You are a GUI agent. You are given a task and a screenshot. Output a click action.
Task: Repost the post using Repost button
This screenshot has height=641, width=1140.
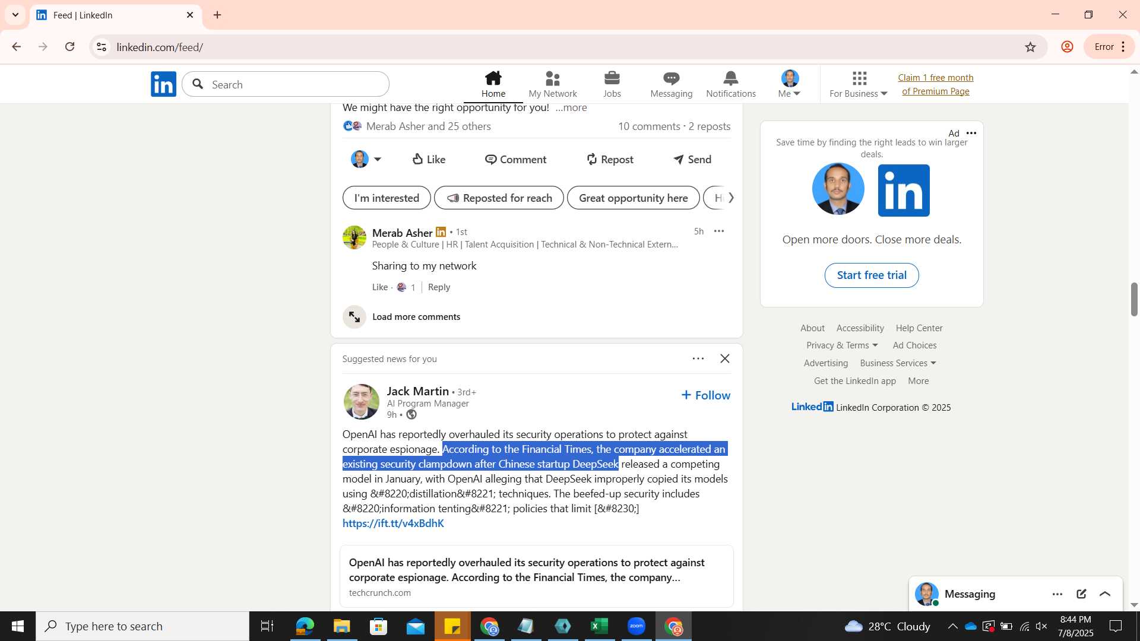610,159
